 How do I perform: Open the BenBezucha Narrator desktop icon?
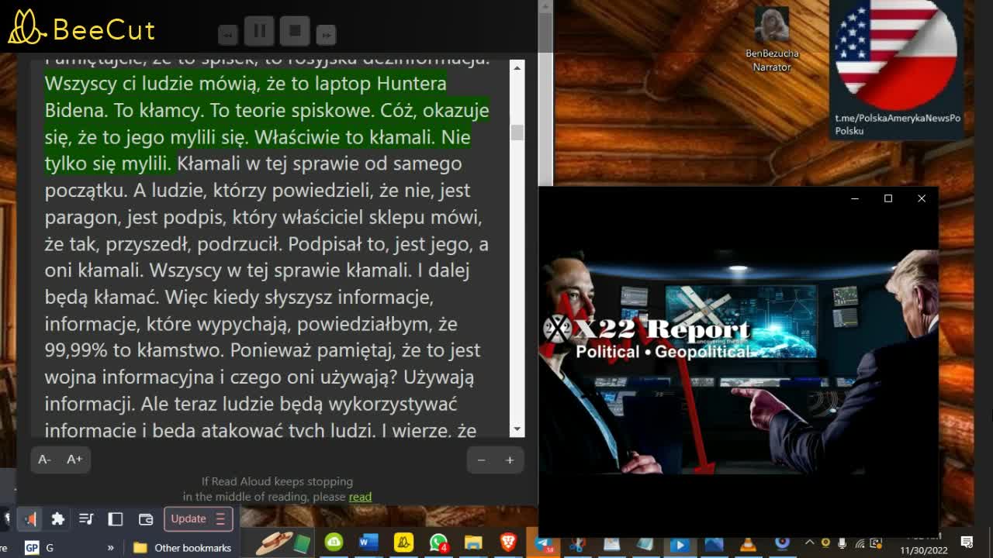coord(772,40)
